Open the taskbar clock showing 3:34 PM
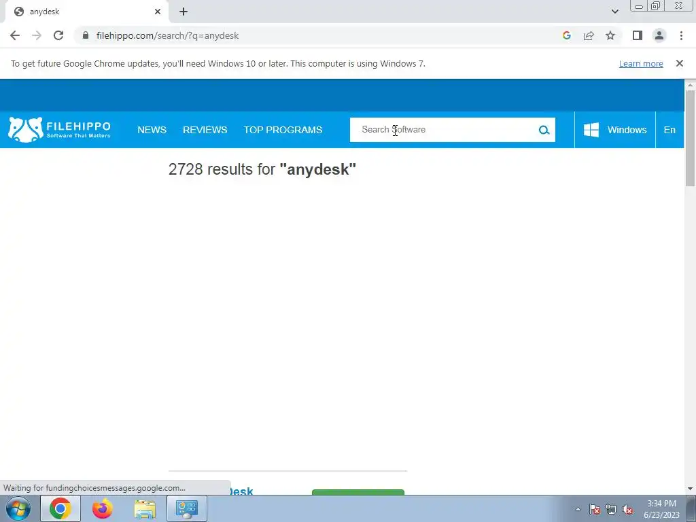The height and width of the screenshot is (522, 696). click(661, 509)
